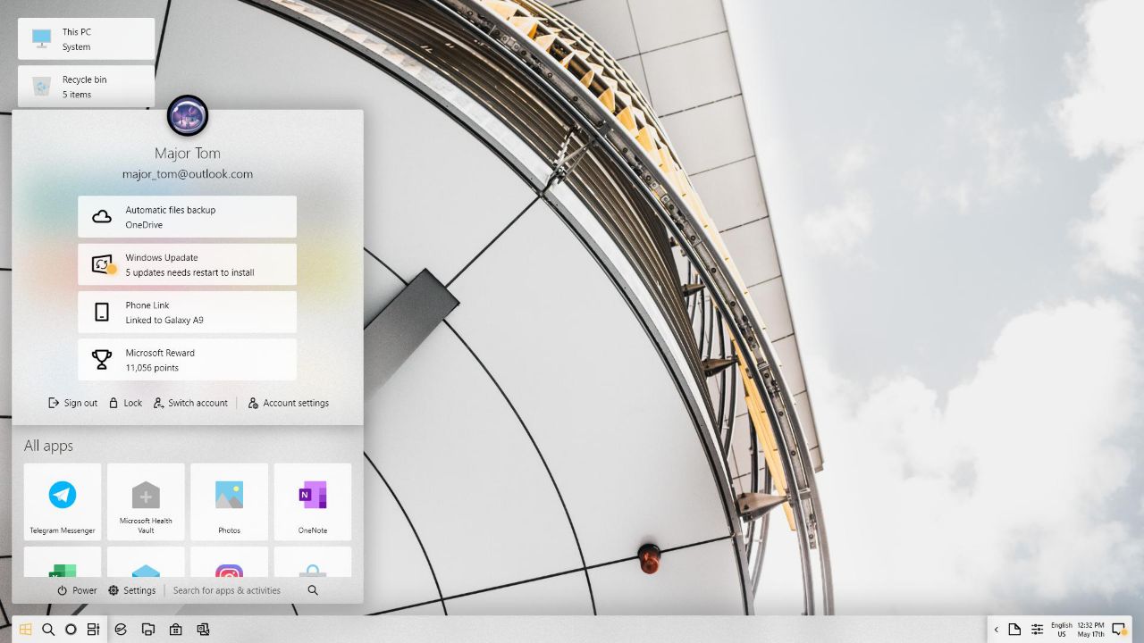Open This PC desktop shortcut
Image resolution: width=1144 pixels, height=643 pixels.
pos(86,38)
